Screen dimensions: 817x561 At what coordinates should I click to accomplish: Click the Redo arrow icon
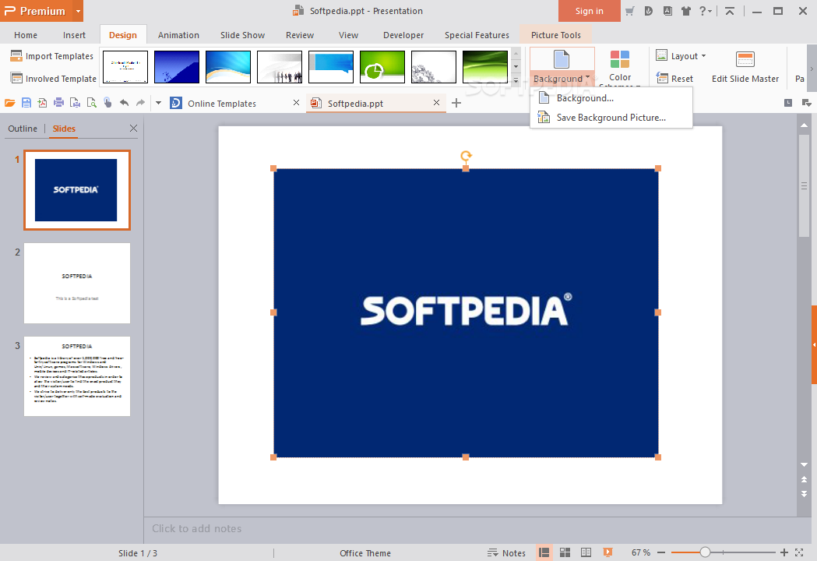pos(140,103)
